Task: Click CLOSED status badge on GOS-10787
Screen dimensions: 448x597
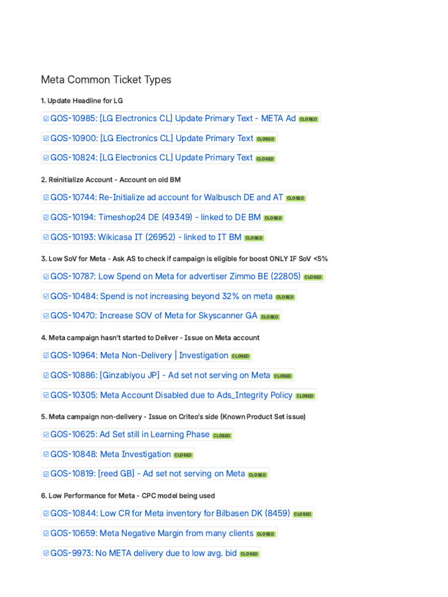Action: point(313,277)
